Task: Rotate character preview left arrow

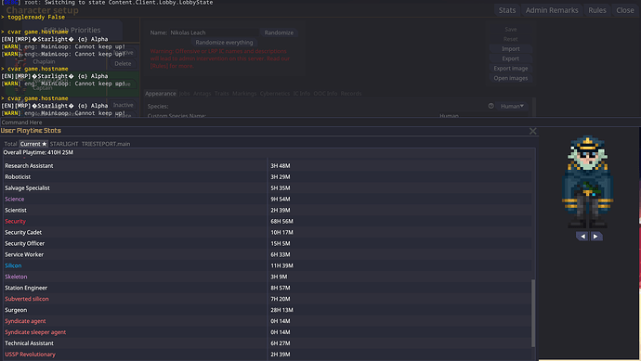Action: (x=582, y=237)
